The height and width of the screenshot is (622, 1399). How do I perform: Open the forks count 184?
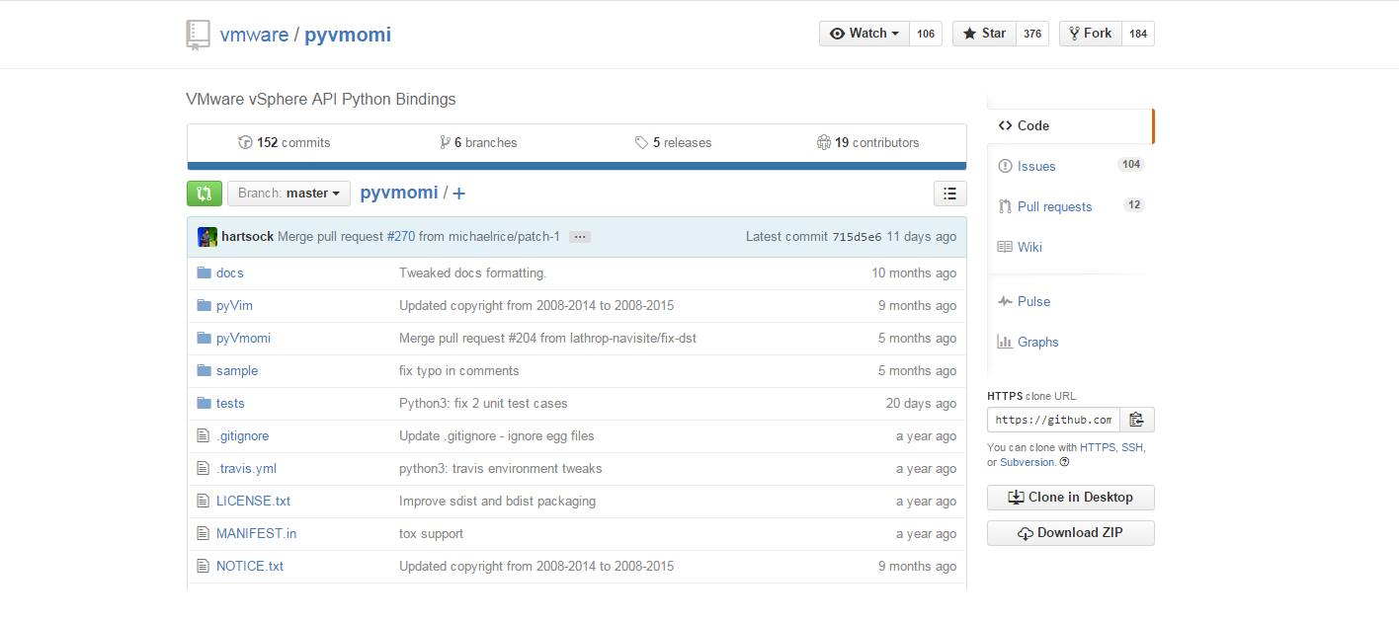click(1138, 34)
